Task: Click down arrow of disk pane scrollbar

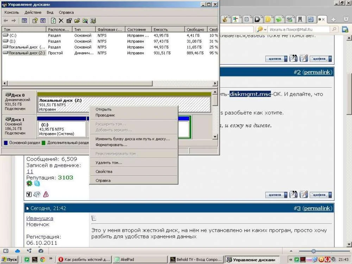Action: coord(215,137)
